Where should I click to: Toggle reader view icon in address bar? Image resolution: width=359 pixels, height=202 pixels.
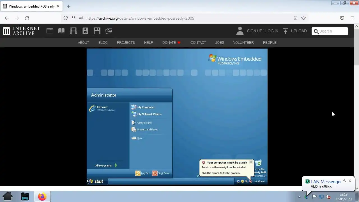[296, 18]
